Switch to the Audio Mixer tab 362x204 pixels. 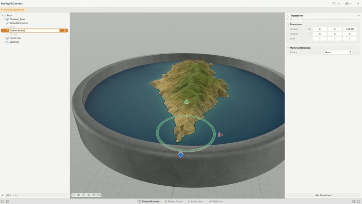pyautogui.click(x=196, y=202)
